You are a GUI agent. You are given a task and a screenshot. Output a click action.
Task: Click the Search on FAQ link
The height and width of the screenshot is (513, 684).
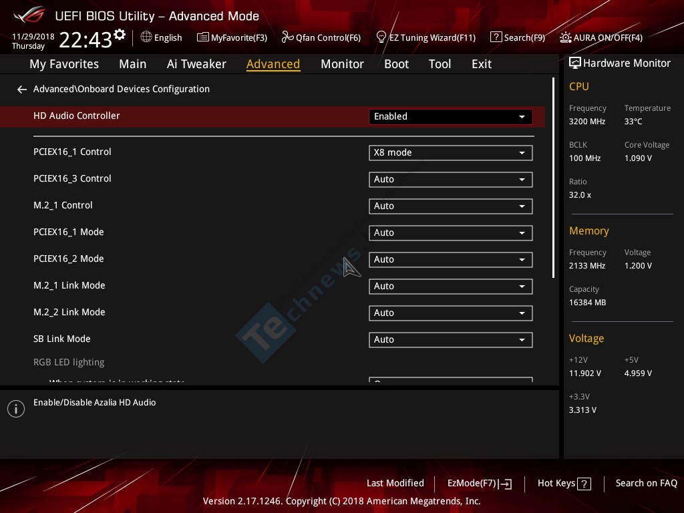[x=646, y=484]
